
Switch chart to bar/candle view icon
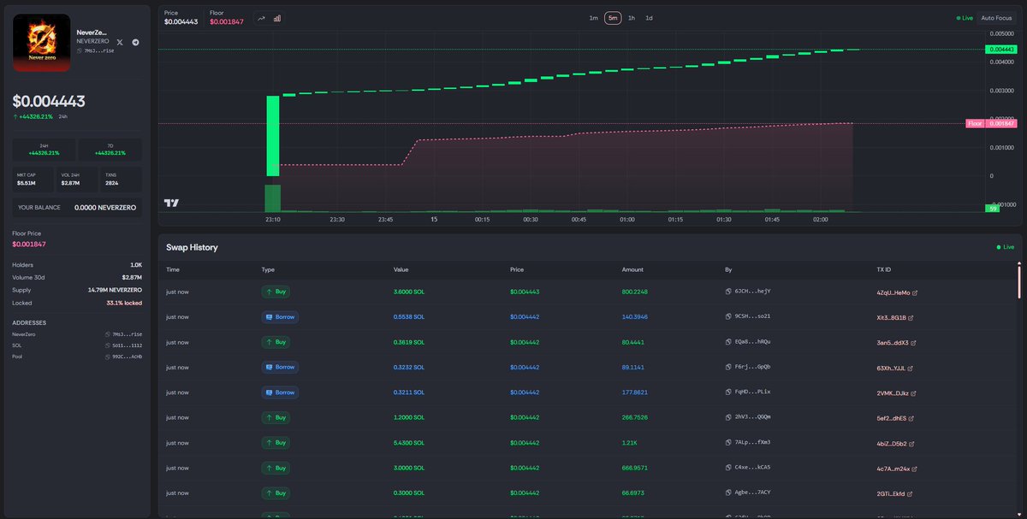click(277, 18)
